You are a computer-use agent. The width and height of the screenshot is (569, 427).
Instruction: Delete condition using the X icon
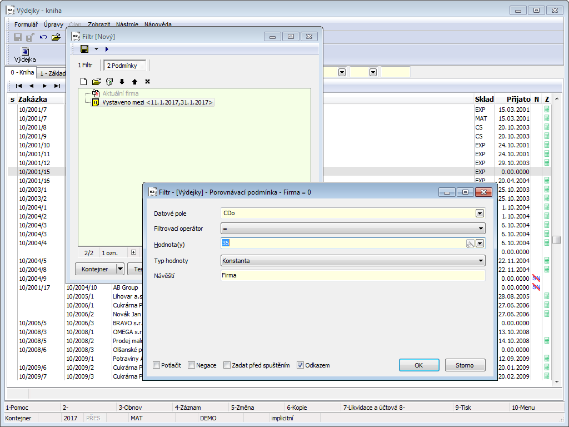(147, 82)
